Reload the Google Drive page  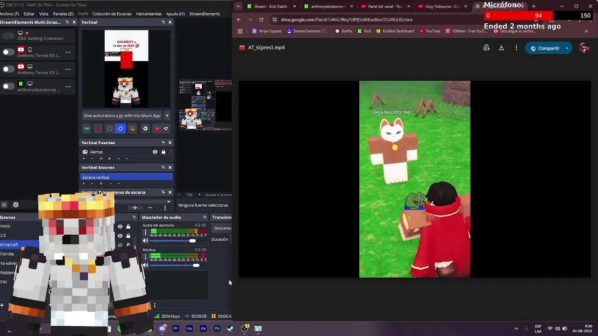pyautogui.click(x=261, y=20)
